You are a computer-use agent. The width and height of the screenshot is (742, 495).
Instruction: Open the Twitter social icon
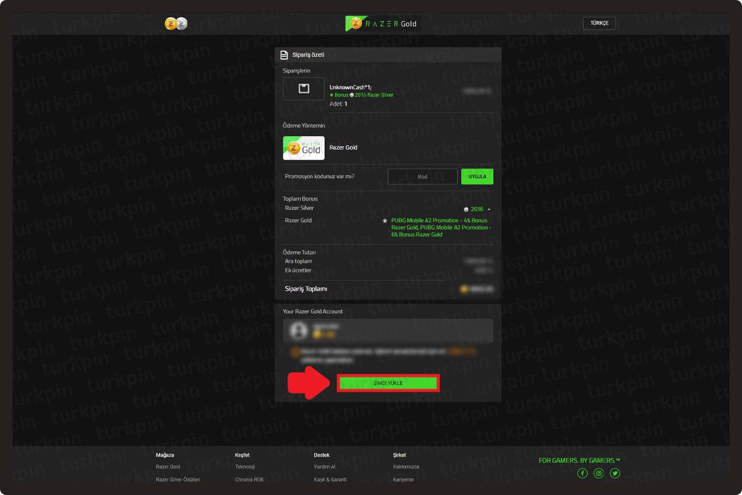pyautogui.click(x=615, y=473)
